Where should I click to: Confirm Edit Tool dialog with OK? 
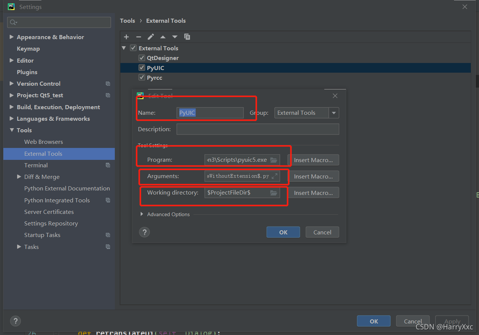(x=283, y=232)
